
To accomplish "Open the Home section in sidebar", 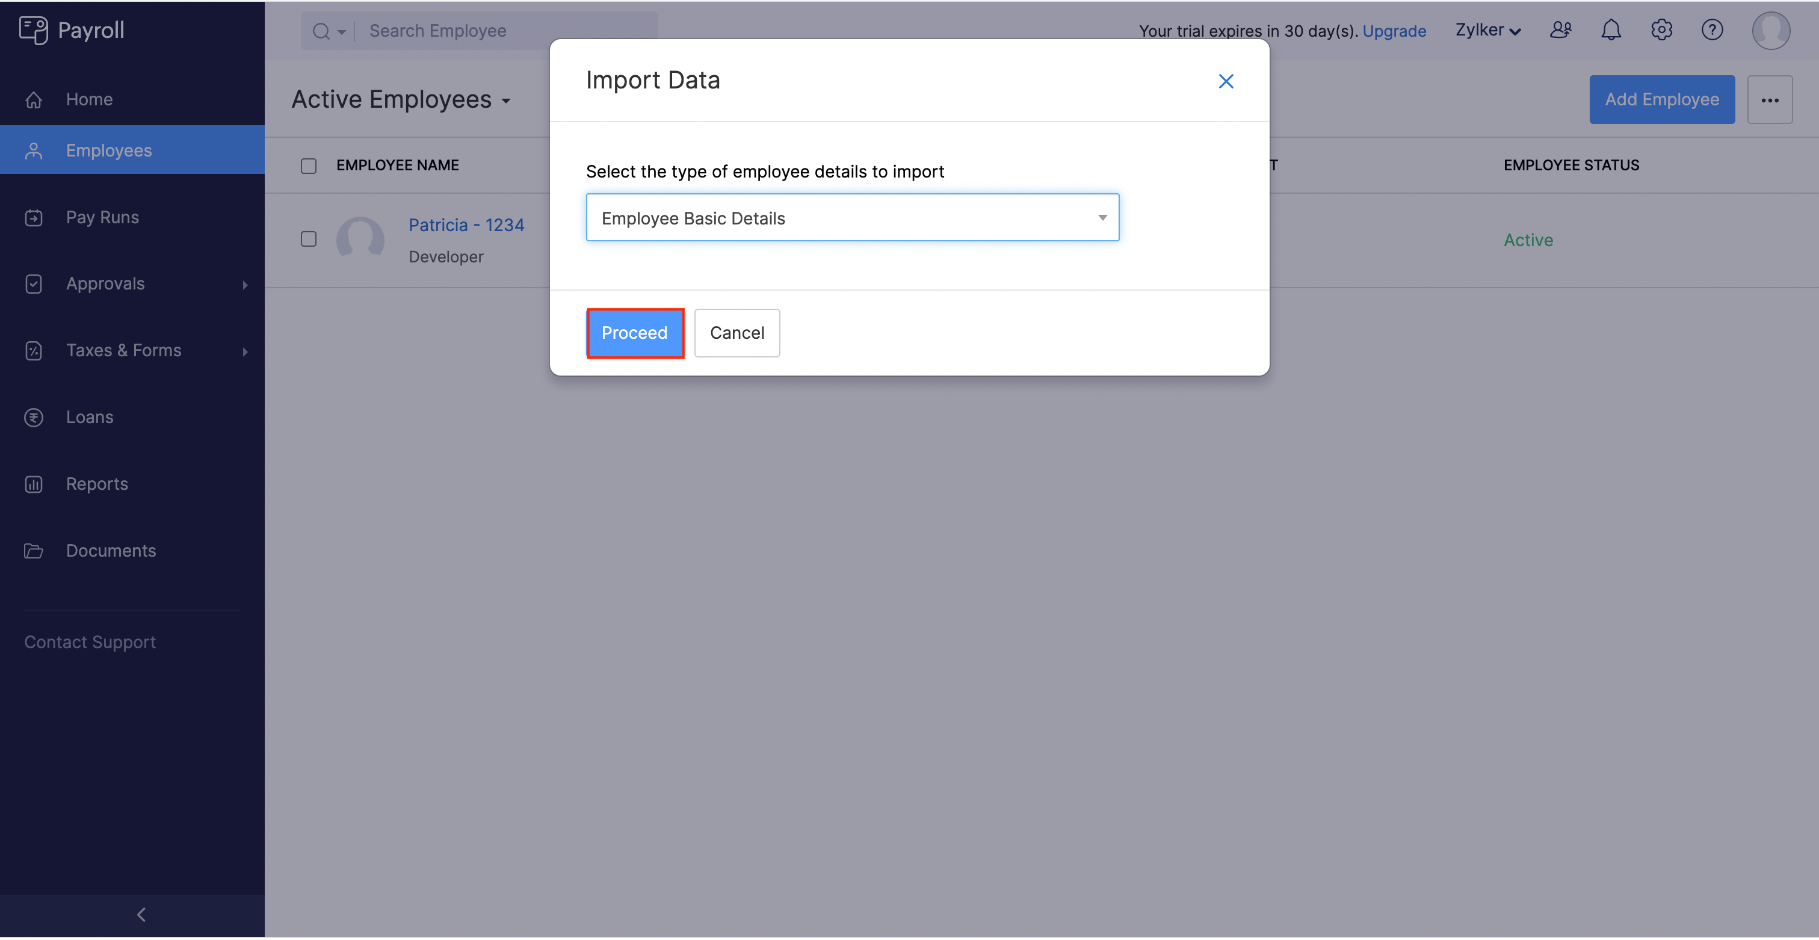I will point(89,99).
